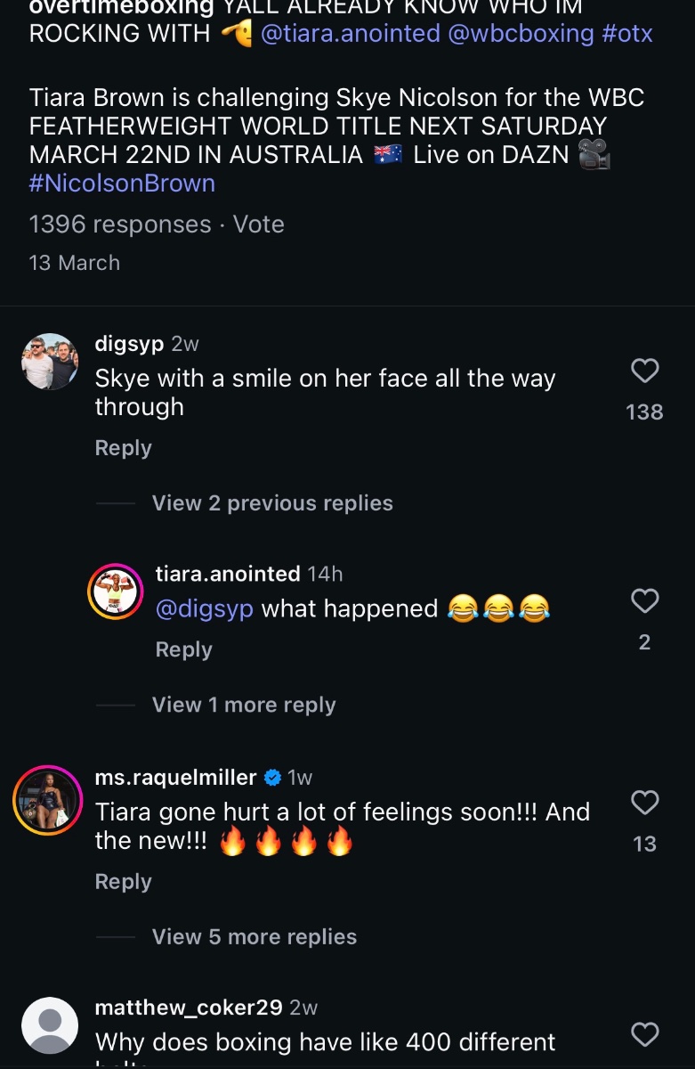
Task: Expand View 1 more reply
Action: (244, 705)
